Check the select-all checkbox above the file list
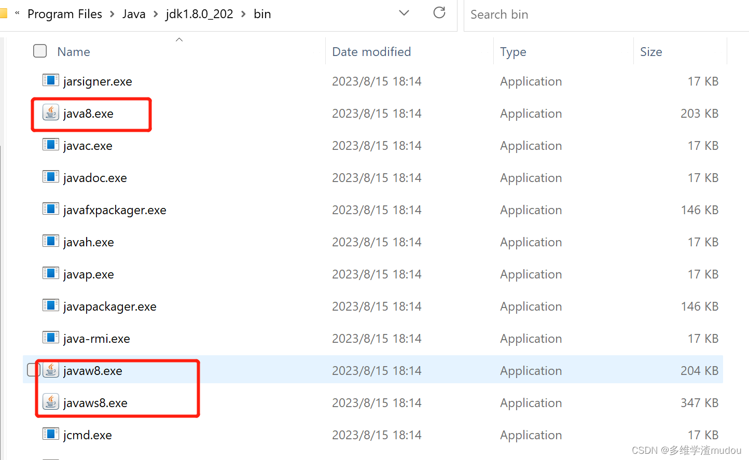Viewport: 749px width, 460px height. tap(40, 51)
